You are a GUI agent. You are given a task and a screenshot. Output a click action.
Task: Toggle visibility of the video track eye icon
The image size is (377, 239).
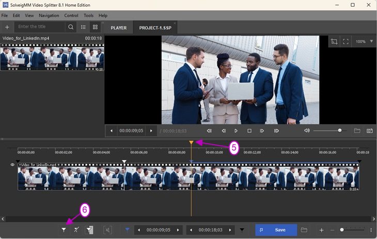12,165
